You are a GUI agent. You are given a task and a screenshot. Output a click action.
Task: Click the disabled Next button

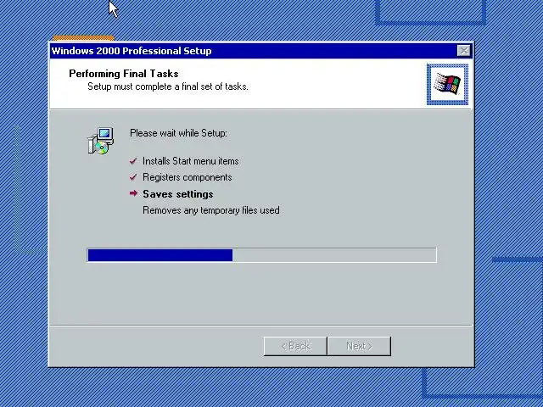pyautogui.click(x=359, y=346)
